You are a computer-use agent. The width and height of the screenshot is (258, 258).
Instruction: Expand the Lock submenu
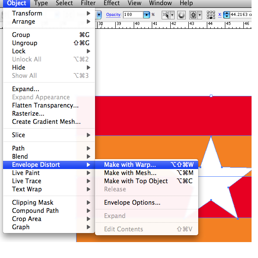pos(49,51)
